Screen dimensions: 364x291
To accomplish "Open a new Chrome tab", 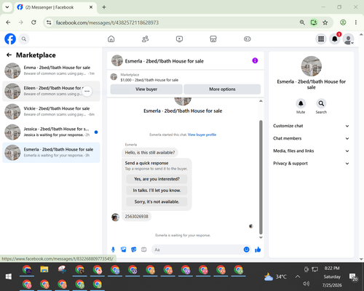I will (104, 7).
